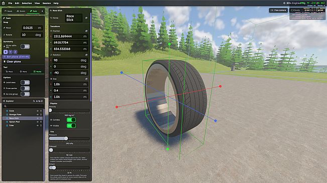Reset Rotation values icon
The width and height of the screenshot is (327, 183).
(x=86, y=55)
